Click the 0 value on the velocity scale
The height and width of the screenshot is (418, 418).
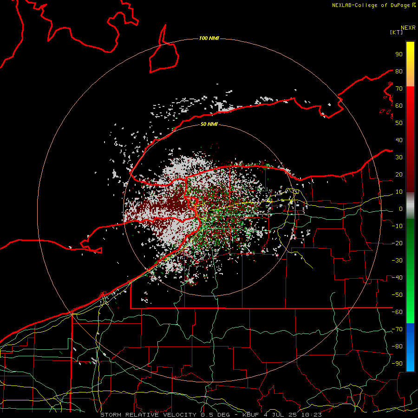pyautogui.click(x=401, y=209)
